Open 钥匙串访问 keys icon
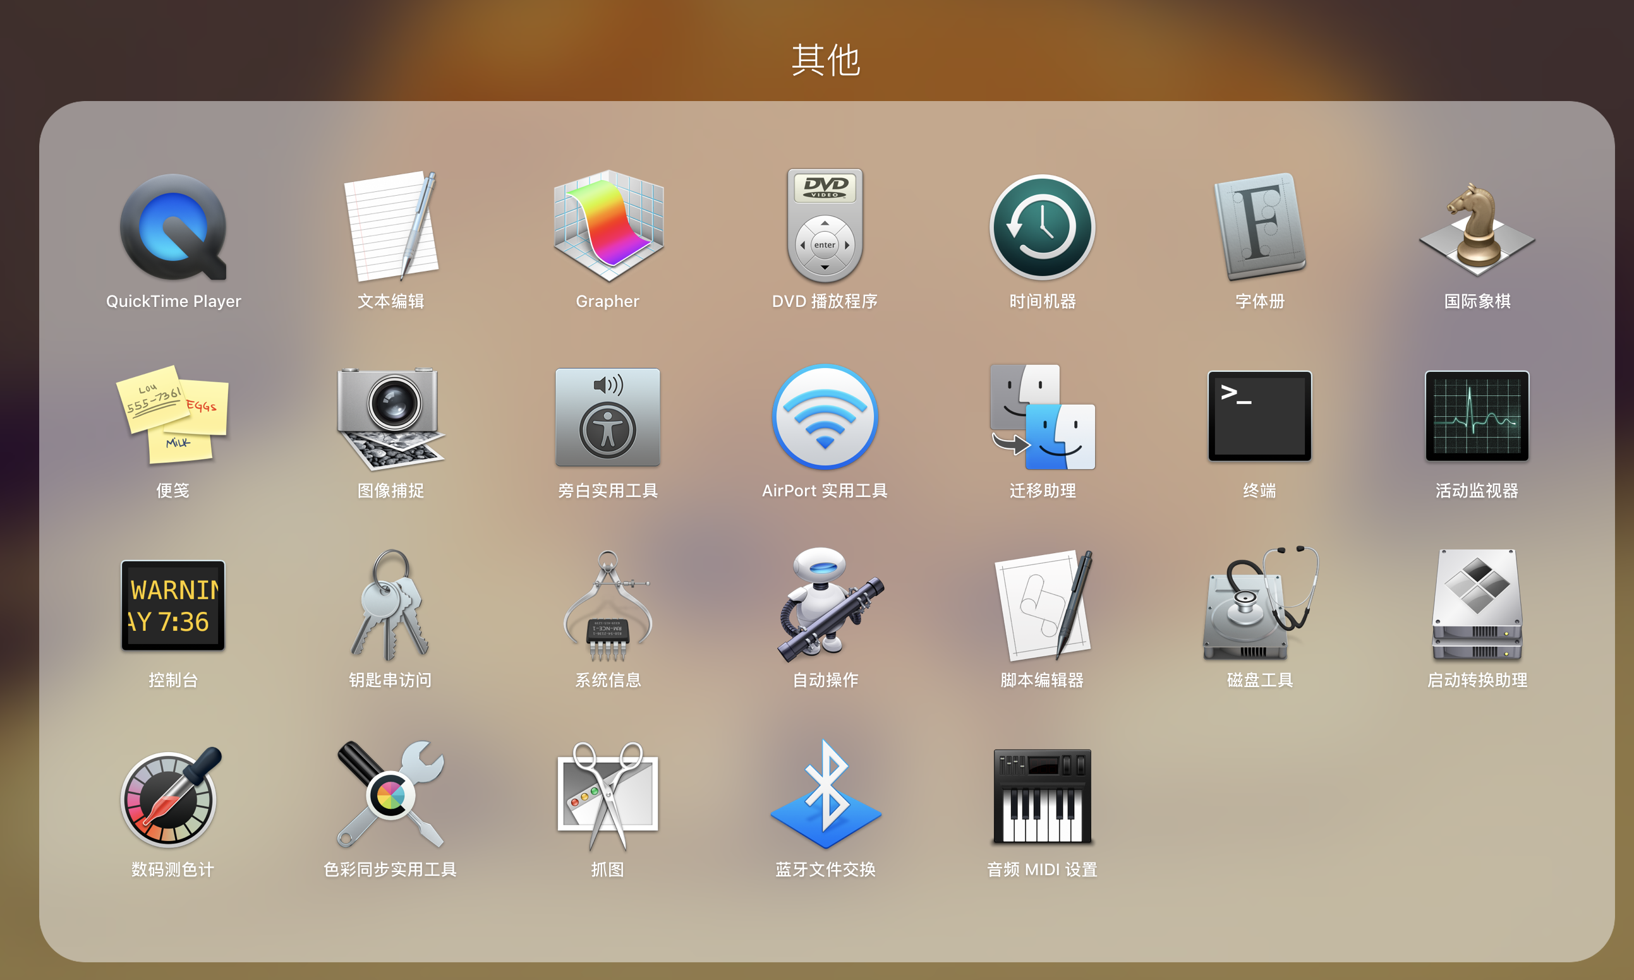 [x=390, y=605]
